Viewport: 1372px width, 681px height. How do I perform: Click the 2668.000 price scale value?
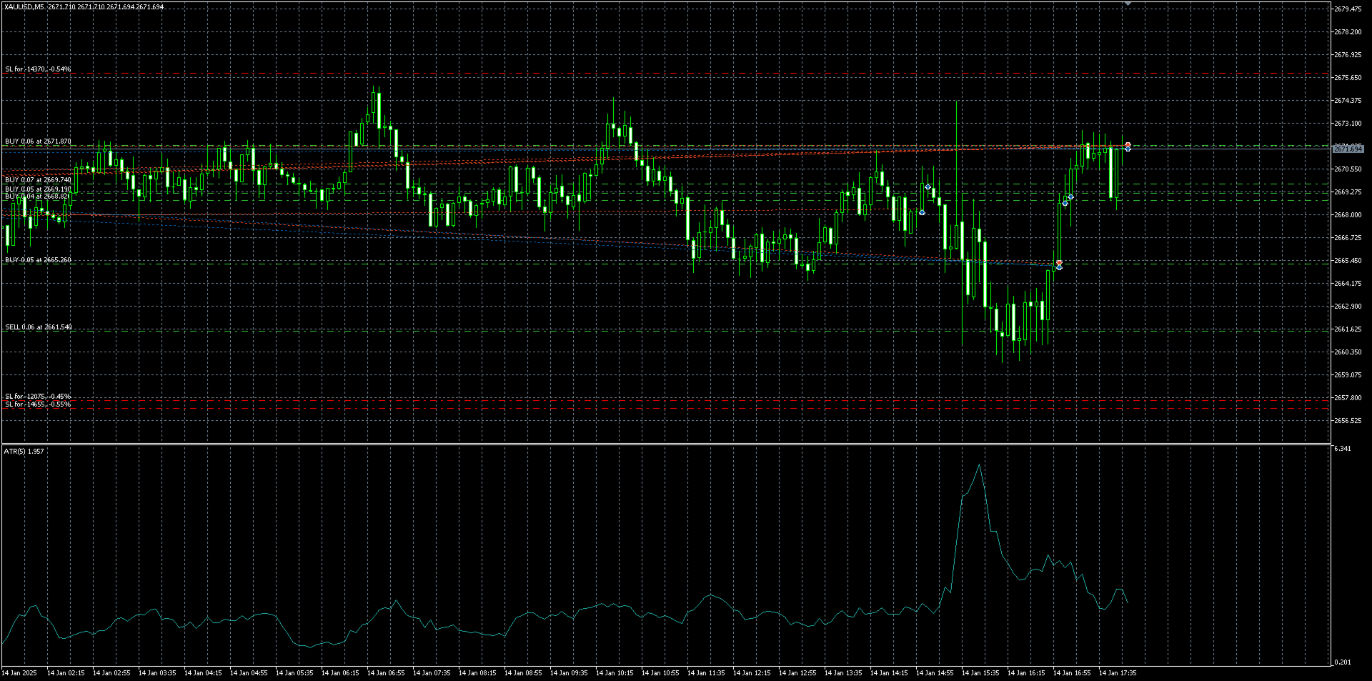(x=1348, y=215)
